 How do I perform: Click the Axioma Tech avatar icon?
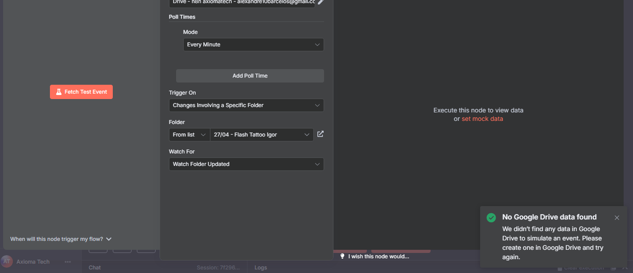[x=7, y=262]
